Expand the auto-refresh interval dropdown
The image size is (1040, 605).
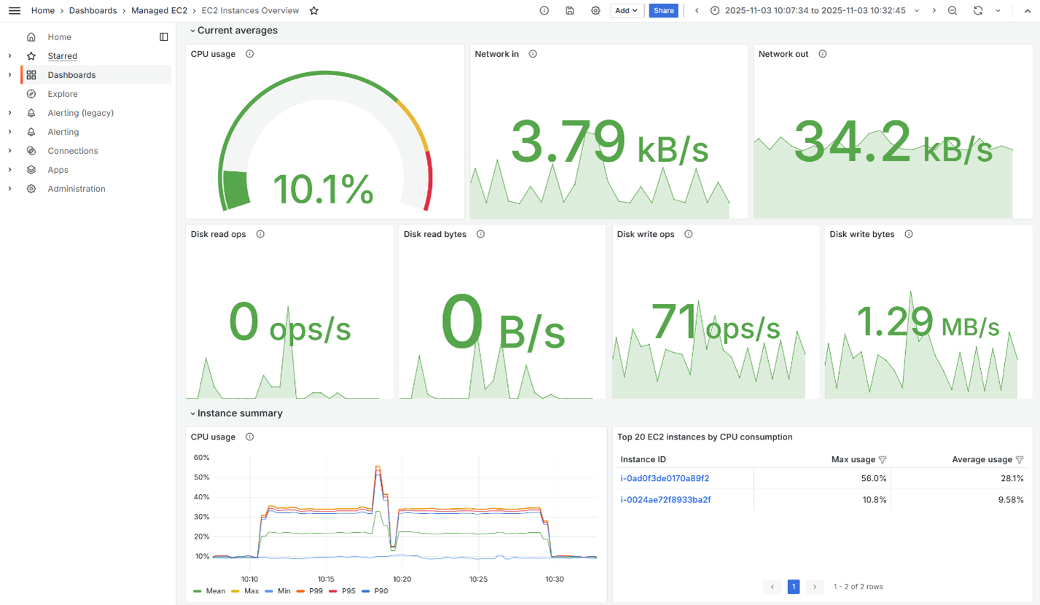click(x=998, y=11)
